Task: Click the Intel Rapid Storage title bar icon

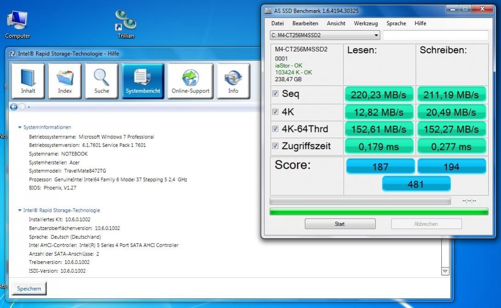Action: point(12,54)
